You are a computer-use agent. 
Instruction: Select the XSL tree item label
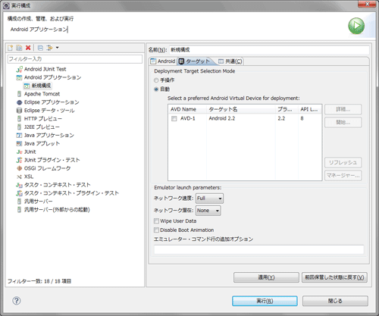click(x=29, y=177)
